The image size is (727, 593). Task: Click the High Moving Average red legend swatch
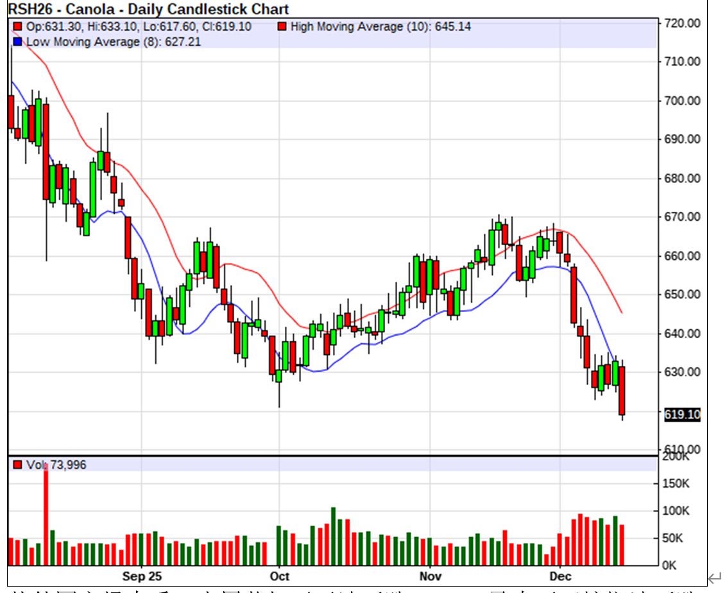[282, 27]
